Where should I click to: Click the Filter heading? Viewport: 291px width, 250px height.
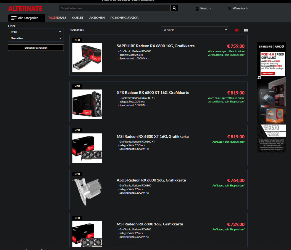(12, 26)
